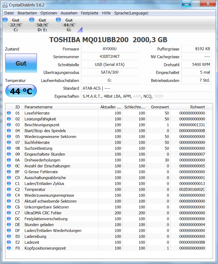Click the Übertragungsmodus field SATA/300
The width and height of the screenshot is (218, 264).
click(x=110, y=72)
